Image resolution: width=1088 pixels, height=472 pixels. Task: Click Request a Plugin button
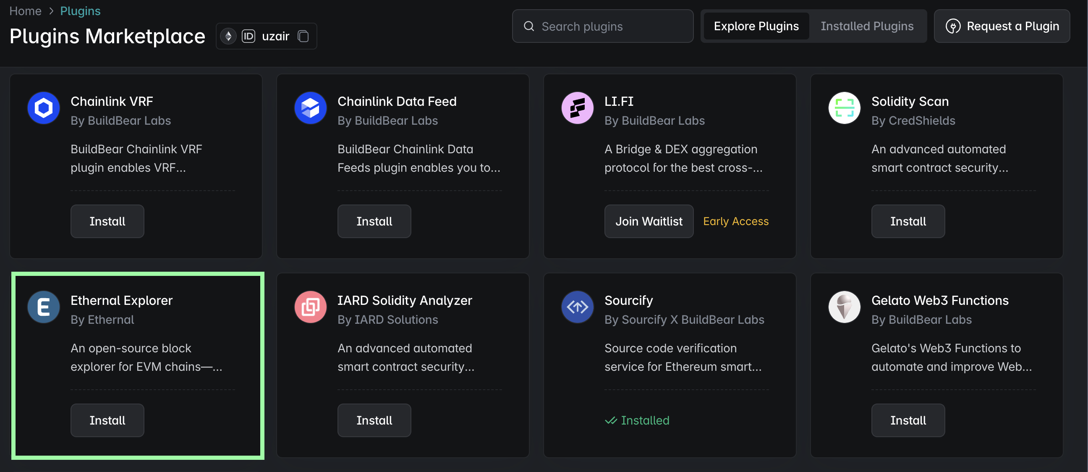1002,26
